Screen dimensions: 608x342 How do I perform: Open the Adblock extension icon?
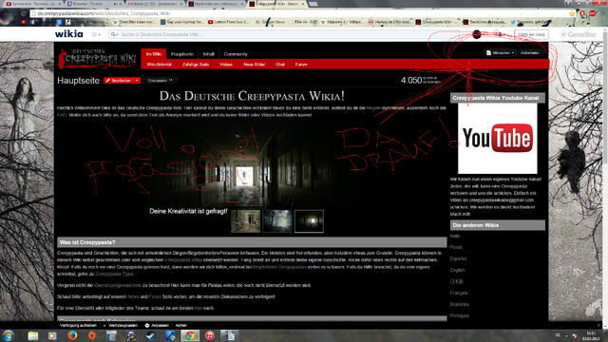pos(592,13)
